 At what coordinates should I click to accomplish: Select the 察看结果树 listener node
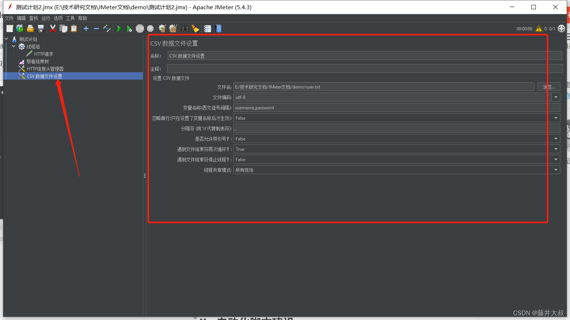coord(37,61)
